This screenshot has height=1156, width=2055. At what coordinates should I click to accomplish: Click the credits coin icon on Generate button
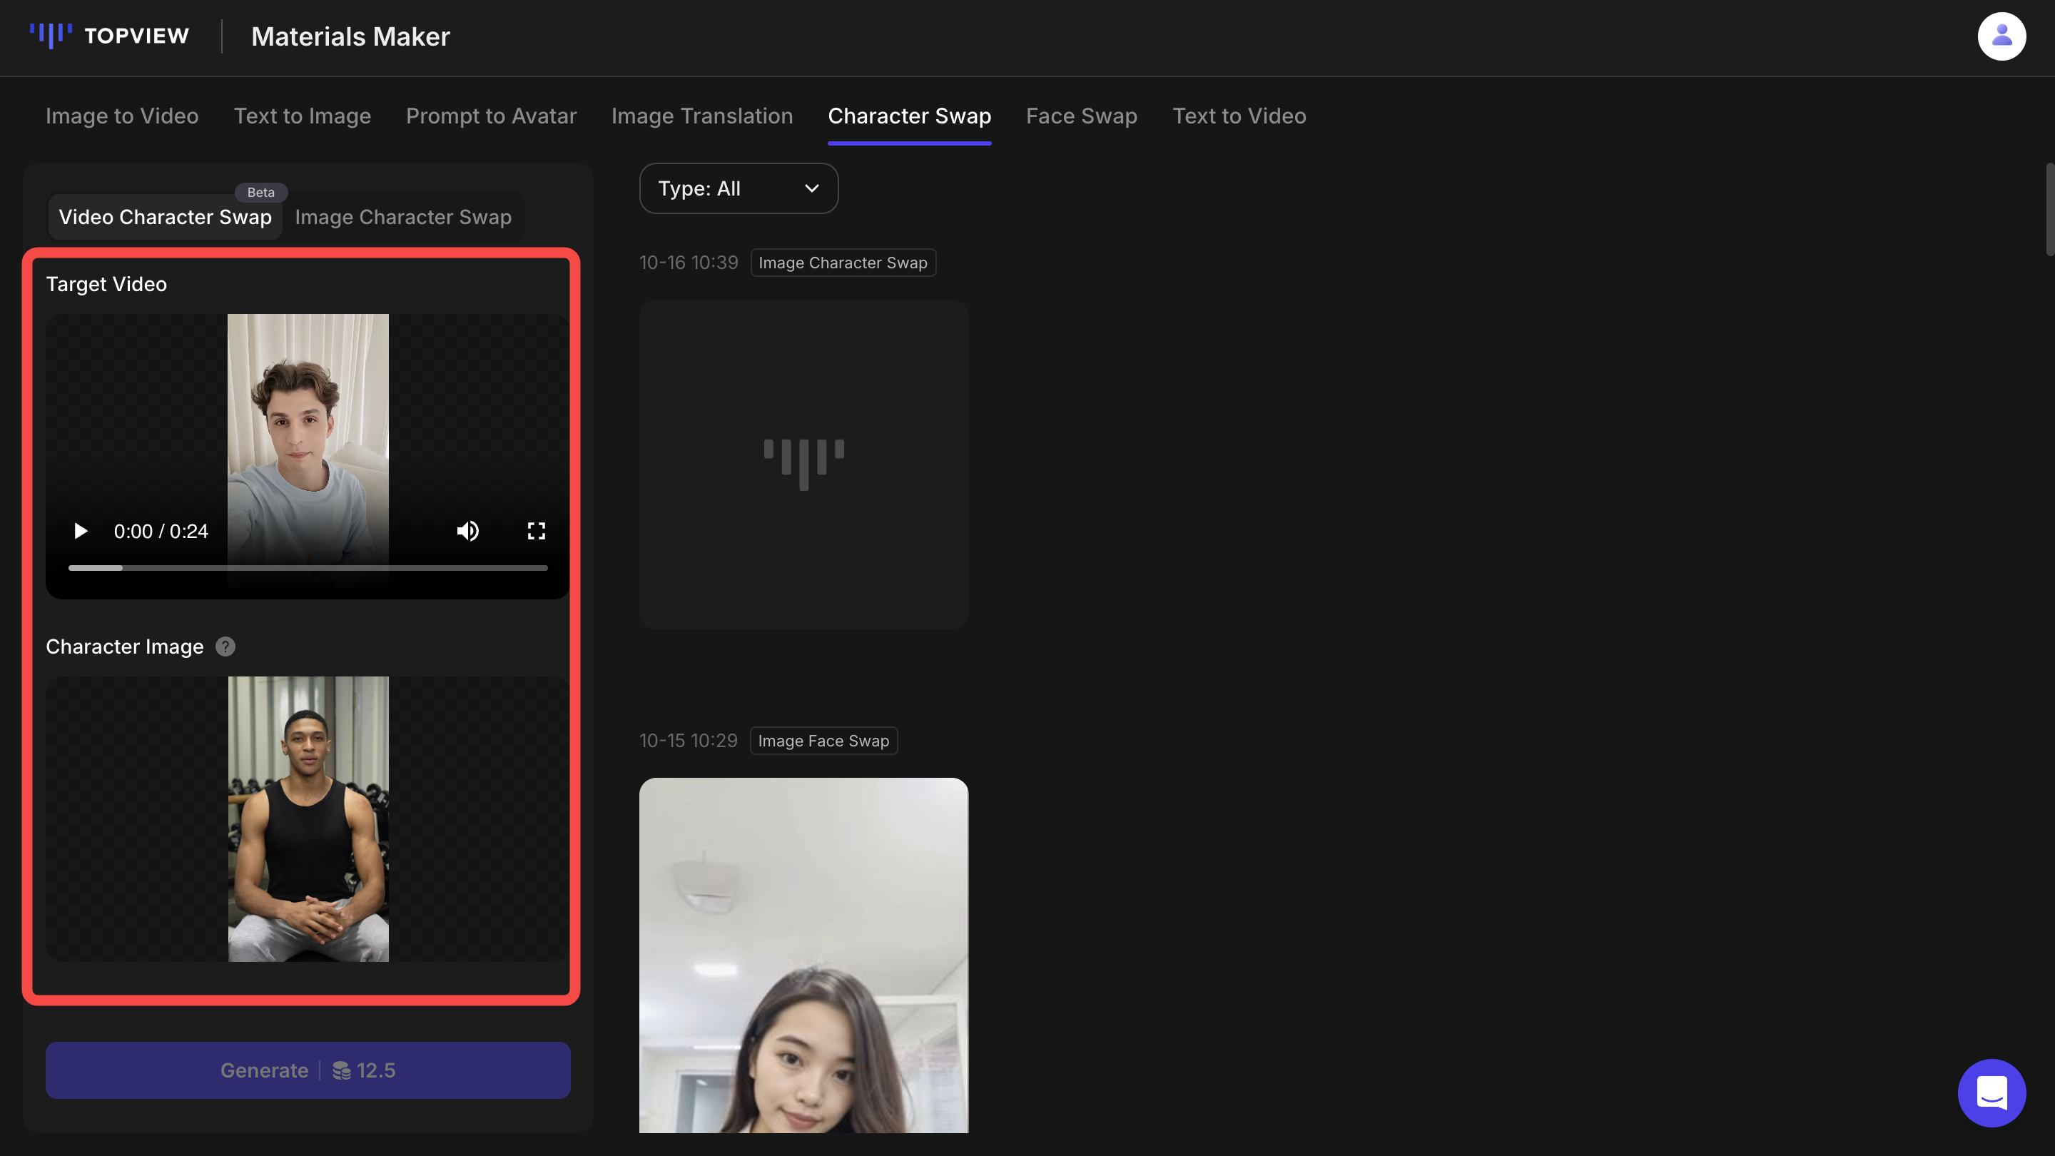[343, 1070]
